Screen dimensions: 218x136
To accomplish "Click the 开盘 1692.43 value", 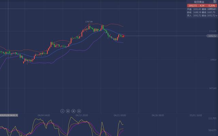I will [x=197, y=9].
